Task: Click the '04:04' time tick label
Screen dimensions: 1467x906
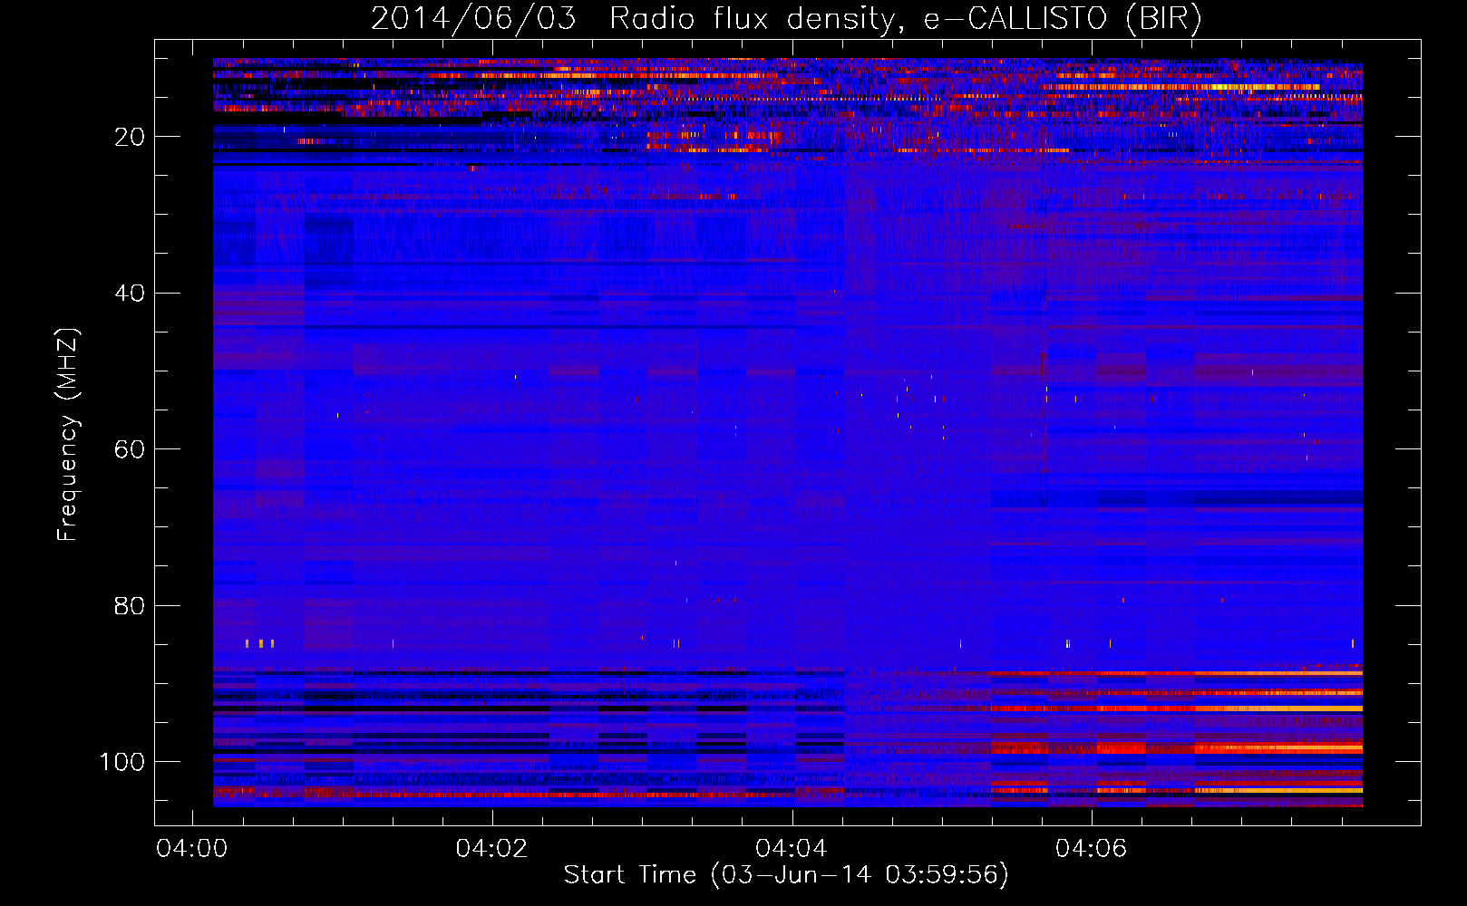Action: (x=792, y=848)
